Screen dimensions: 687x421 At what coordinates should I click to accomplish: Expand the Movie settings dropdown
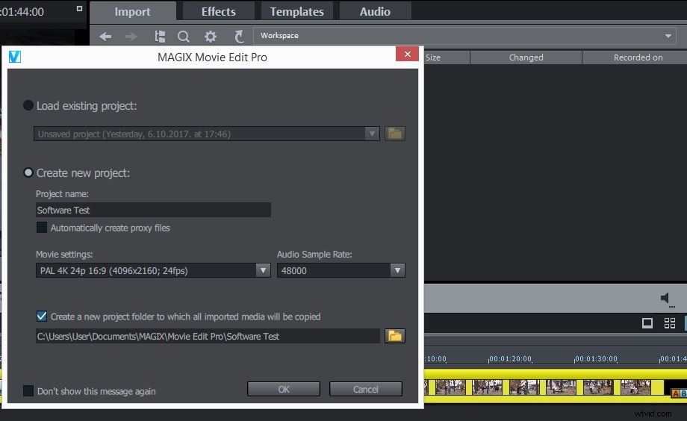(x=263, y=270)
